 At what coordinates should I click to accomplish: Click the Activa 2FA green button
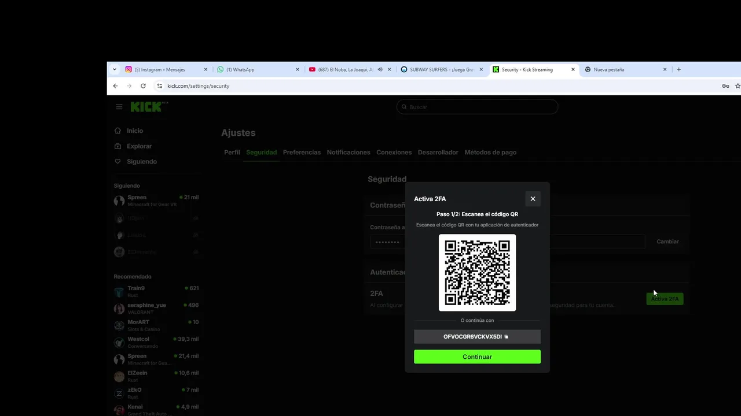click(665, 299)
